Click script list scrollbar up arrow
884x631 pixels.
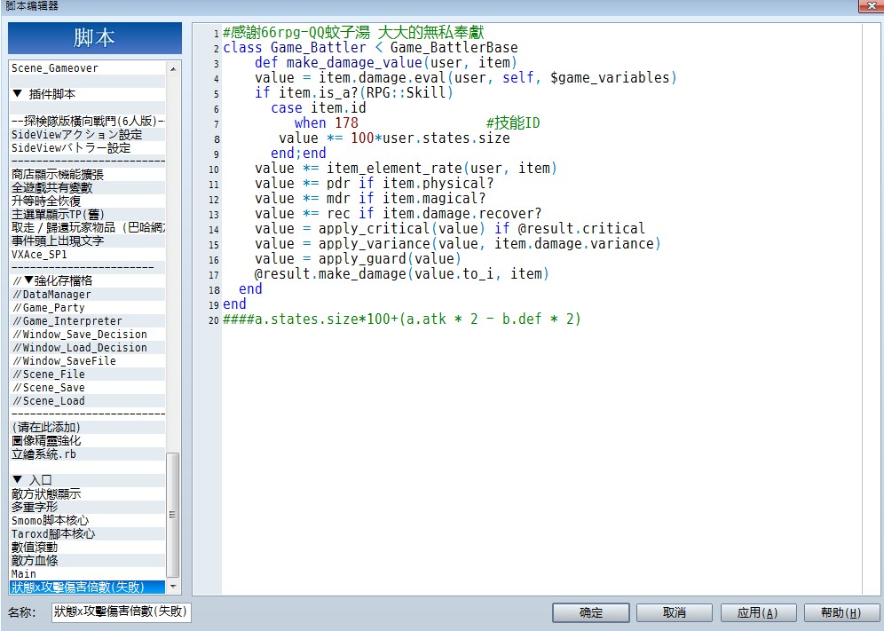pos(173,69)
